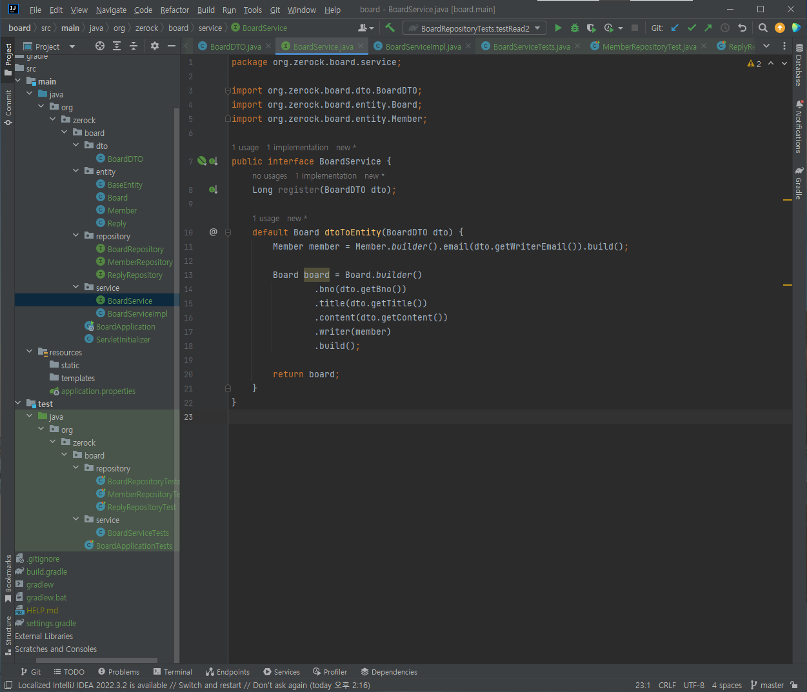The width and height of the screenshot is (807, 692).
Task: Click the IDE updates orange icon
Action: coord(780,28)
